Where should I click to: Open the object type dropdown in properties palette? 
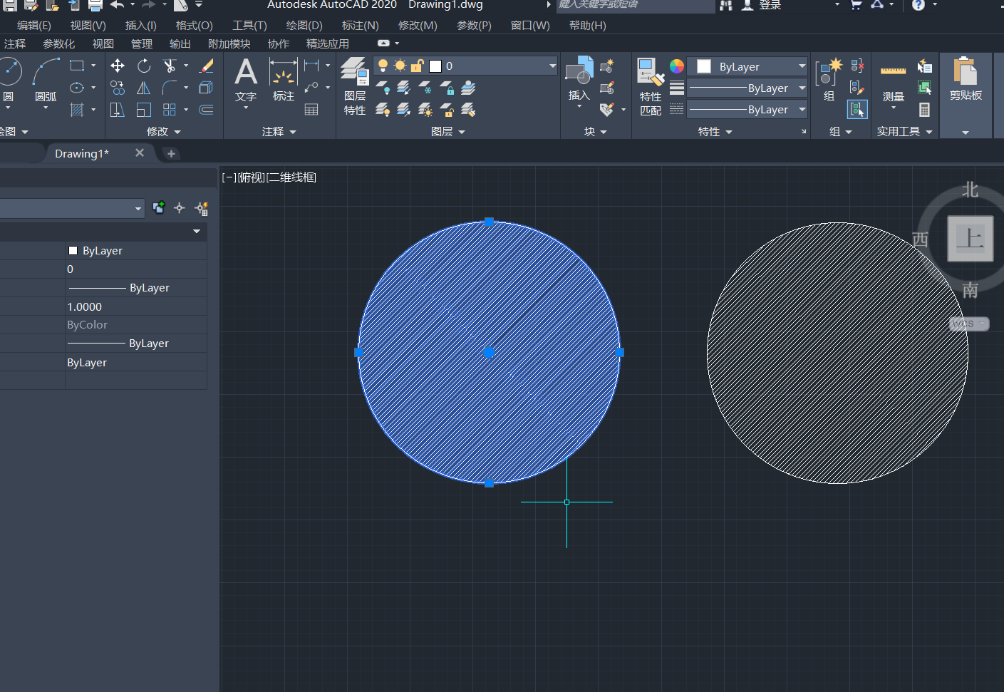[138, 209]
